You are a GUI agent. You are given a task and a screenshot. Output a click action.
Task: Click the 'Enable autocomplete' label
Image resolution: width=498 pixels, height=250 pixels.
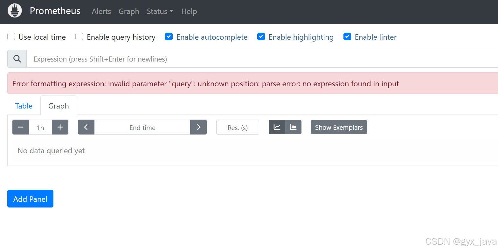pyautogui.click(x=212, y=37)
